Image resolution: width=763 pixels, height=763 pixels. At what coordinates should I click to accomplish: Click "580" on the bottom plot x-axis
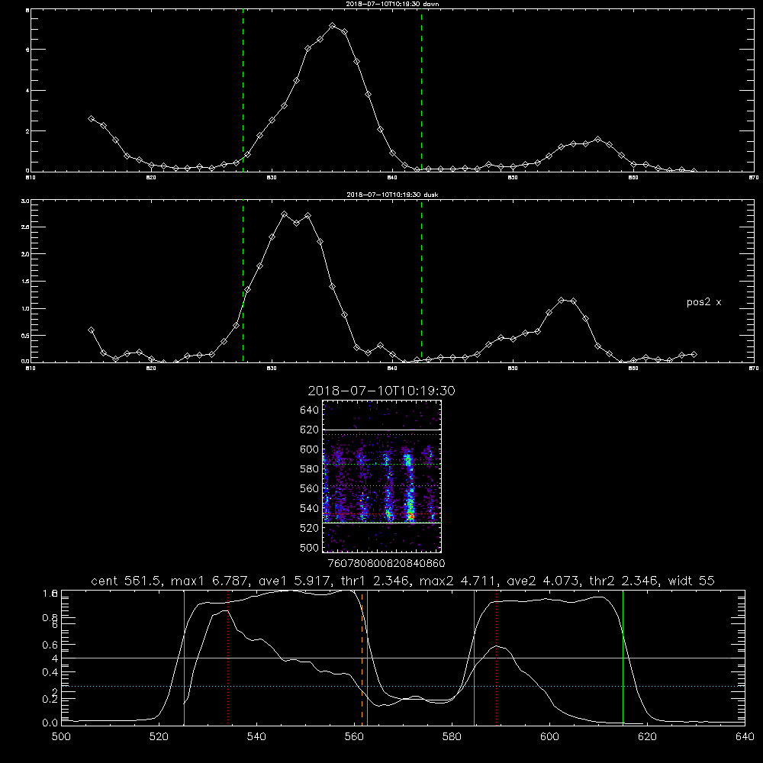(452, 737)
